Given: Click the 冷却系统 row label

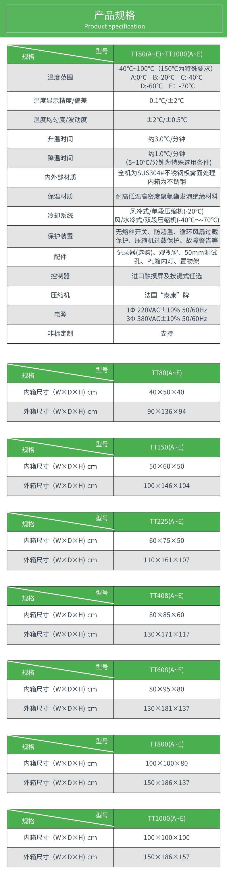Looking at the screenshot, I should [x=60, y=216].
